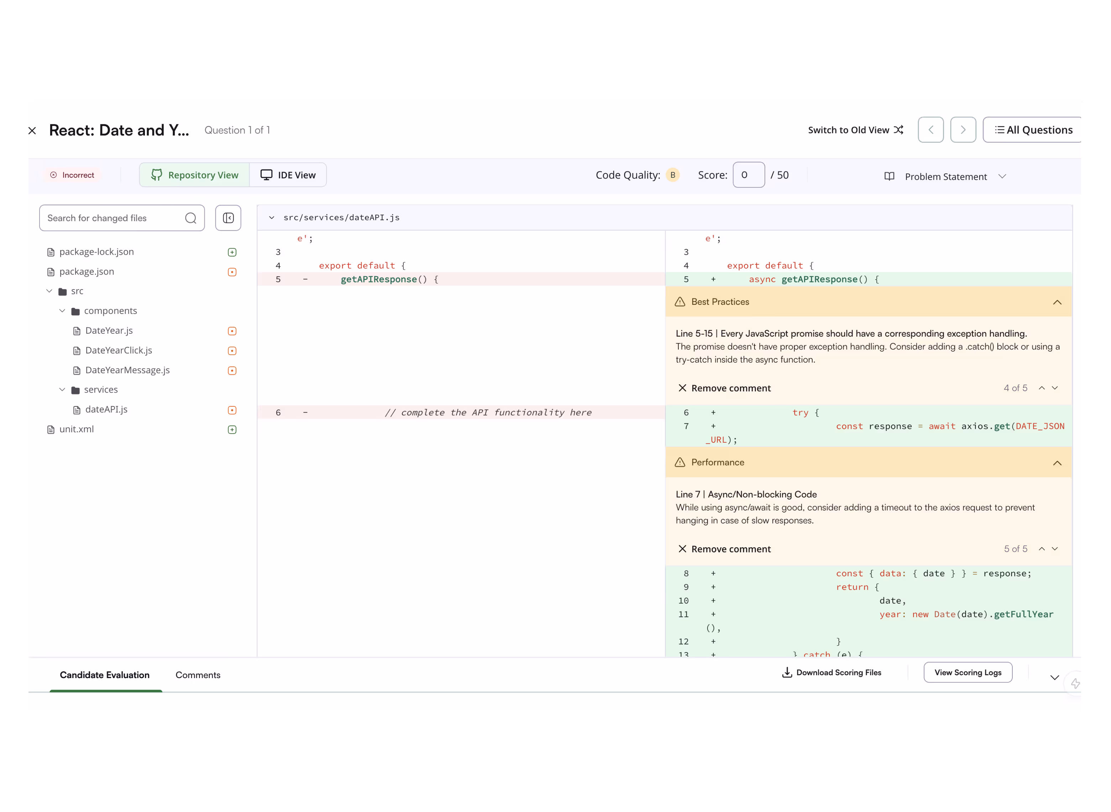Screen dimensions: 1111x812
Task: Remove the Performance comment
Action: coord(724,548)
